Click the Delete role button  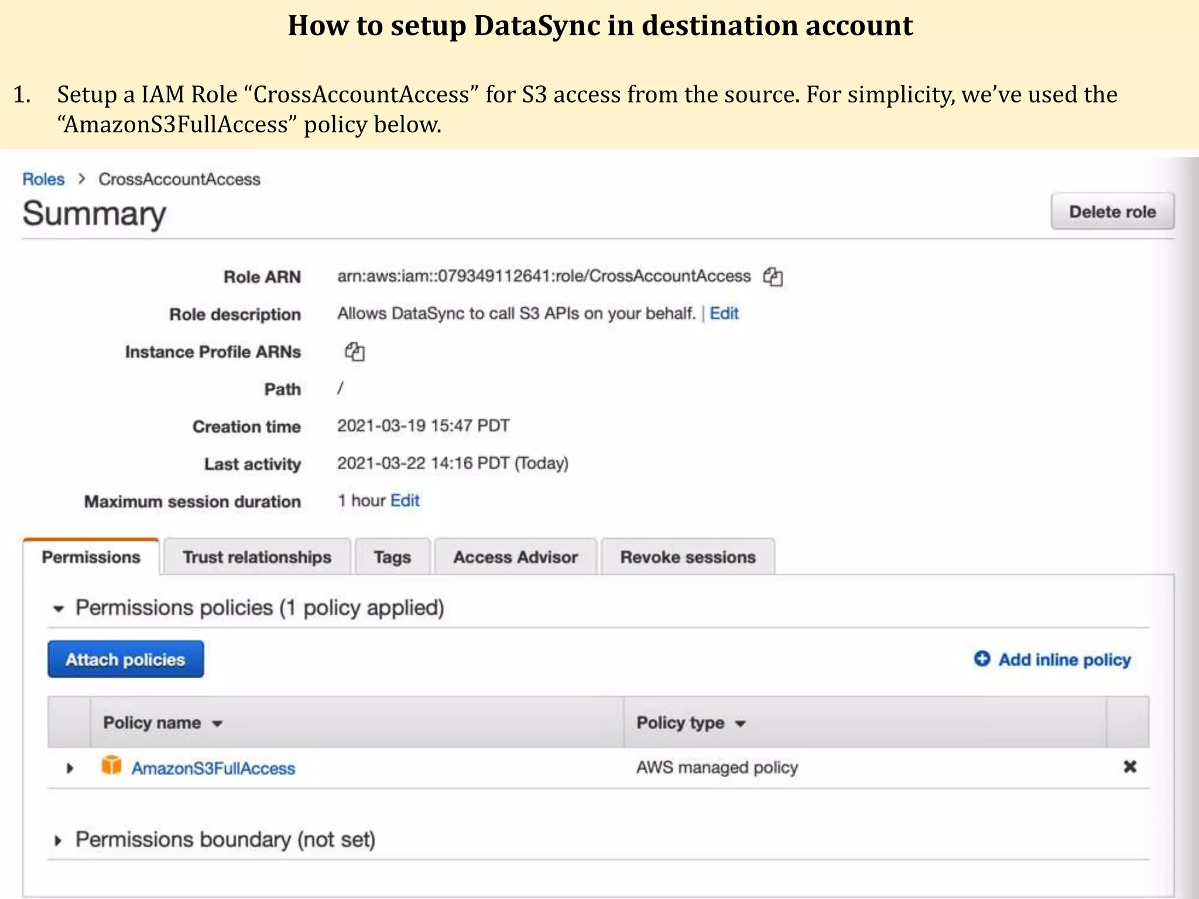tap(1112, 211)
